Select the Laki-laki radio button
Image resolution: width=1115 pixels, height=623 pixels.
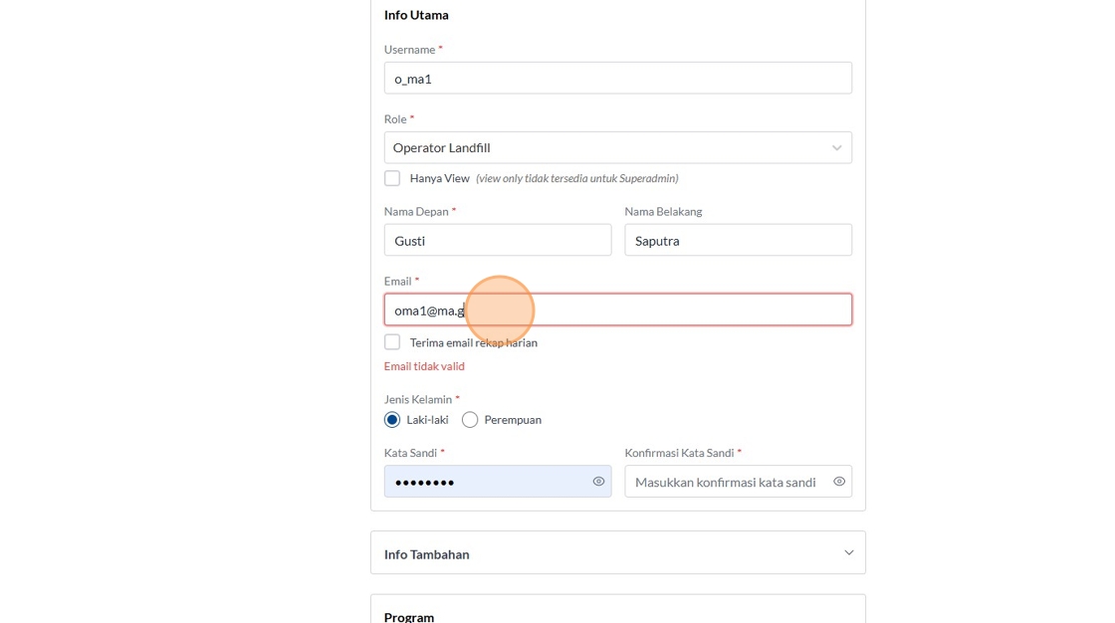pos(392,420)
